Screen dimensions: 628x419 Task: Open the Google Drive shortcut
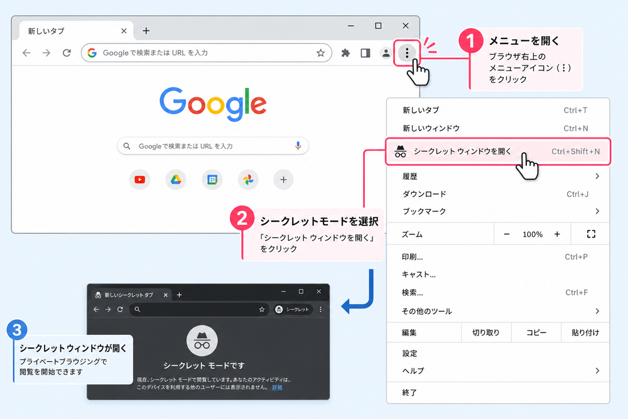tap(176, 180)
